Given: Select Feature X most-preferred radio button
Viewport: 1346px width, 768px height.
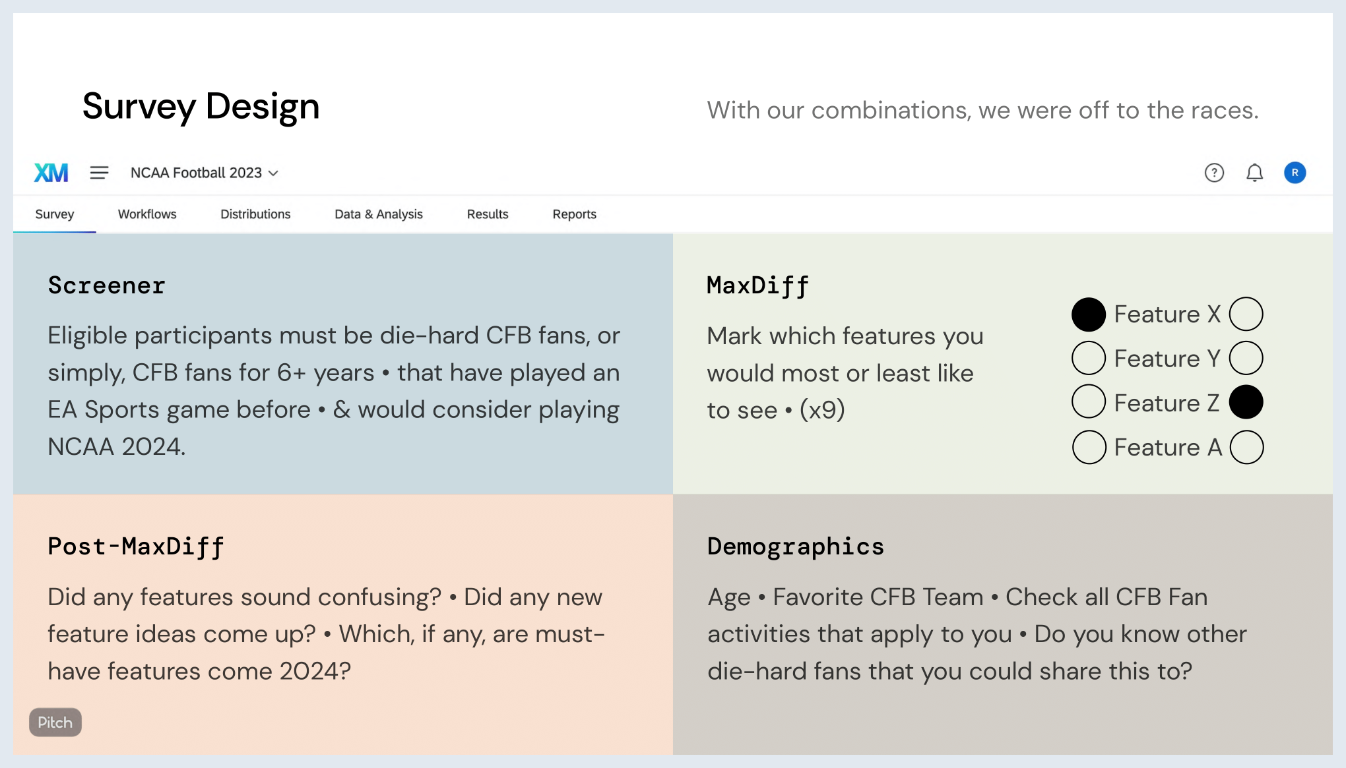Looking at the screenshot, I should (x=1089, y=314).
